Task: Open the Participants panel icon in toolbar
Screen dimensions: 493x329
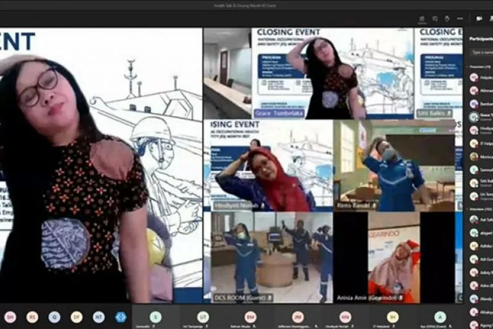Action: pos(422,19)
